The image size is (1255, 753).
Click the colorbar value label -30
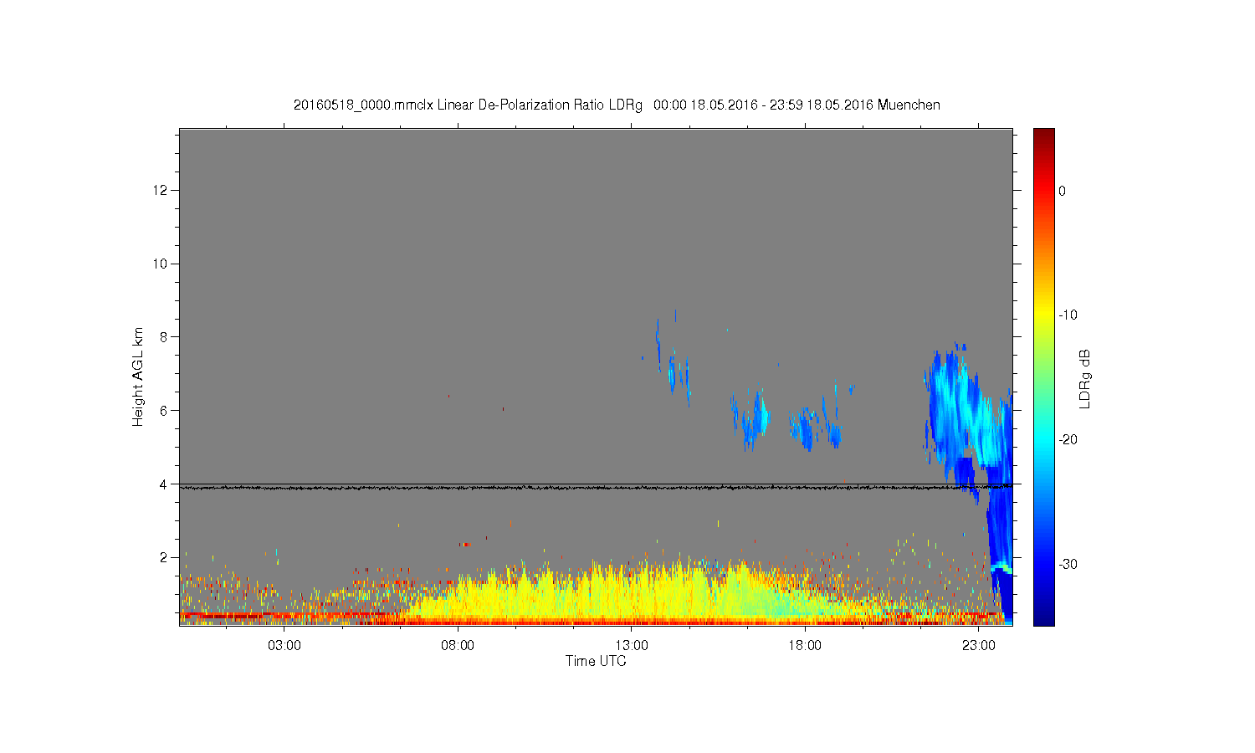[x=1068, y=564]
